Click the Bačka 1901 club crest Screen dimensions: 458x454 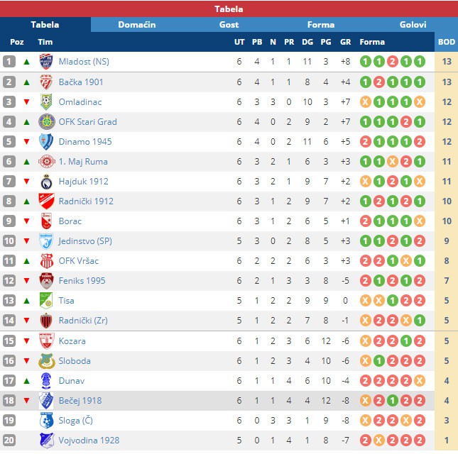pyautogui.click(x=46, y=82)
